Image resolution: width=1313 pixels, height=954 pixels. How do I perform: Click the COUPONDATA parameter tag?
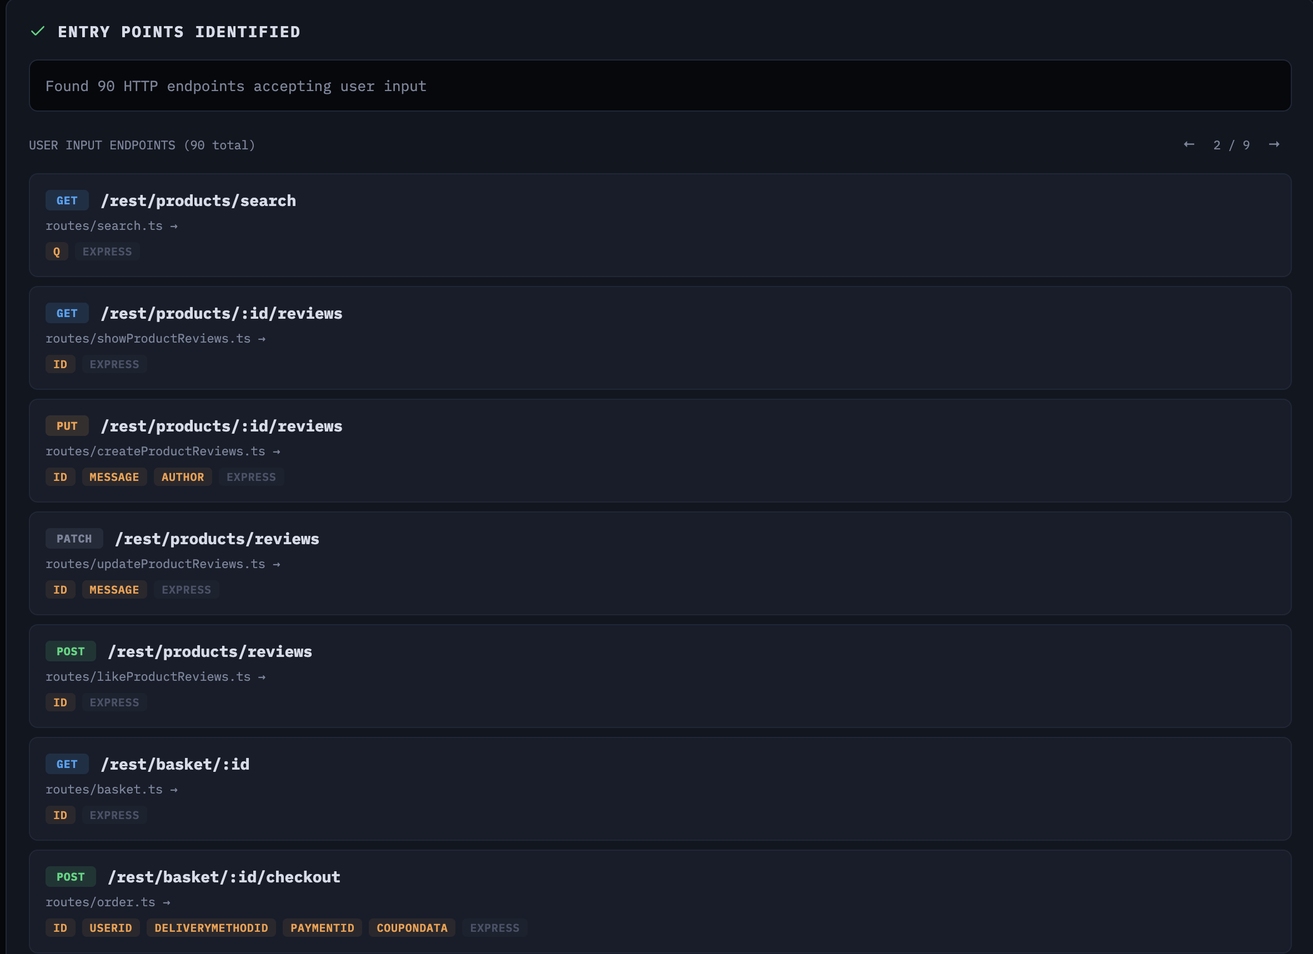pos(412,928)
